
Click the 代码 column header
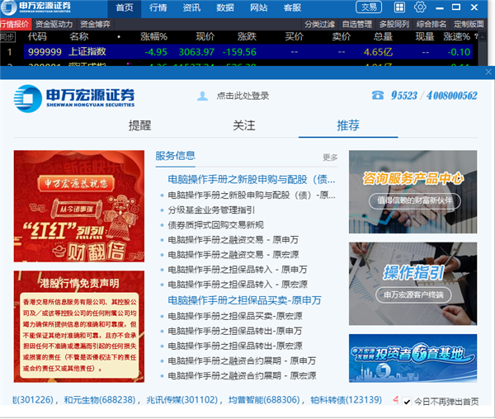point(37,36)
